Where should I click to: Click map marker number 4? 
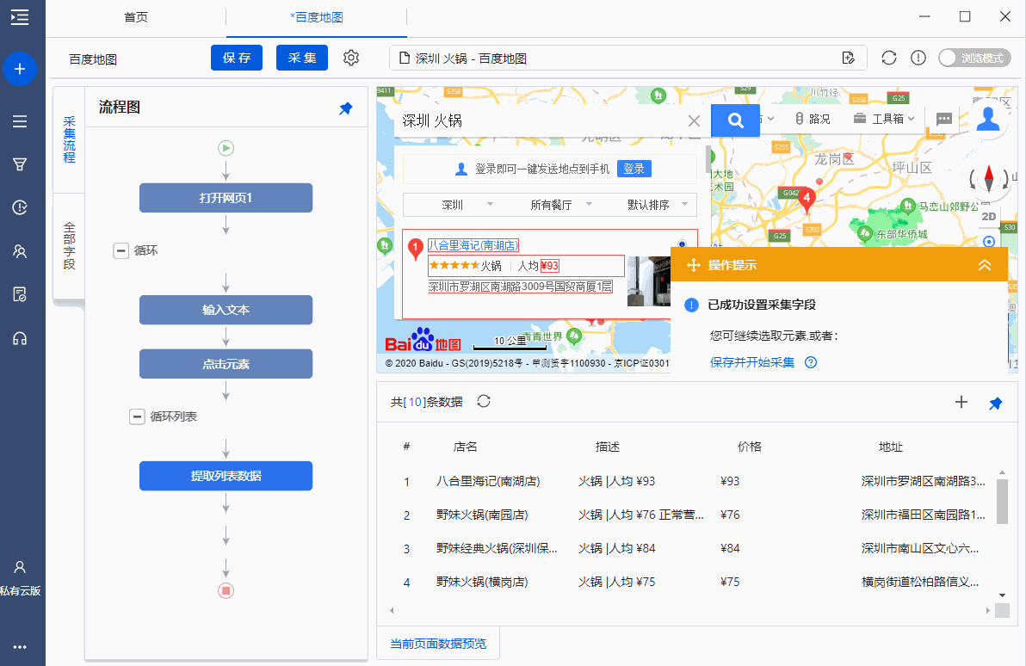(x=807, y=199)
